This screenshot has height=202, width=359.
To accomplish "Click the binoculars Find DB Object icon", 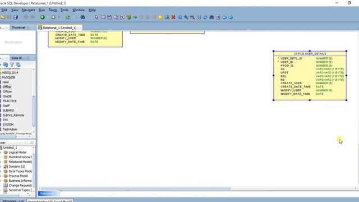I will pyautogui.click(x=82, y=17).
